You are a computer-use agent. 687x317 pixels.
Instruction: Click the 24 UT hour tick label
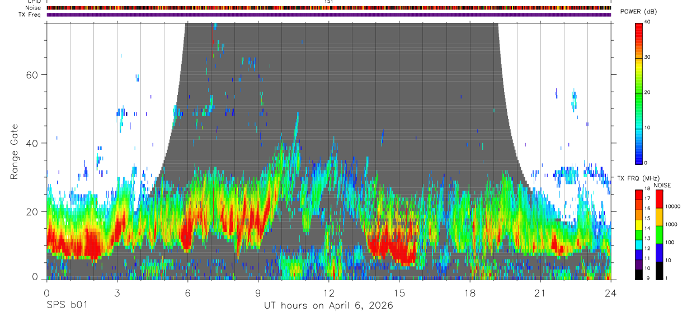611,292
